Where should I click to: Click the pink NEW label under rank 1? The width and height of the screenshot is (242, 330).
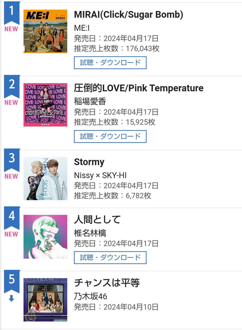coord(11,29)
